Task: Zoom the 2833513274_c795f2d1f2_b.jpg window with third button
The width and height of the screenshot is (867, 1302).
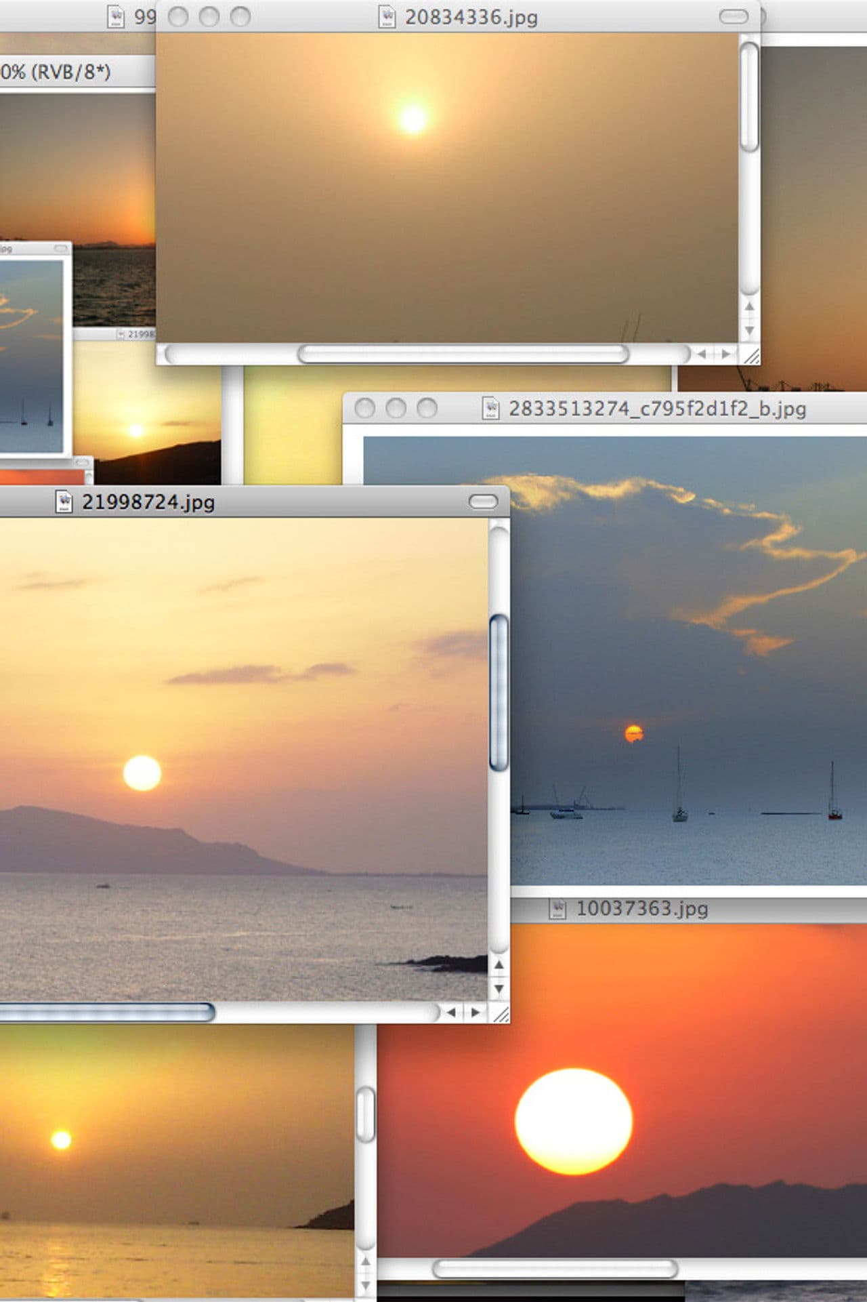Action: pyautogui.click(x=427, y=409)
